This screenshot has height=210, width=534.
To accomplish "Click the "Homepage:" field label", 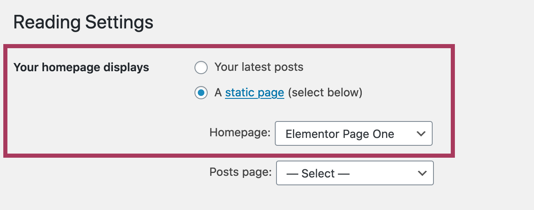I will click(240, 133).
